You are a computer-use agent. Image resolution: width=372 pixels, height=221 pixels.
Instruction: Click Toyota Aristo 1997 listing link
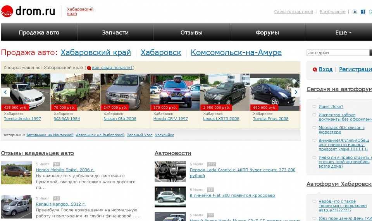point(22,119)
